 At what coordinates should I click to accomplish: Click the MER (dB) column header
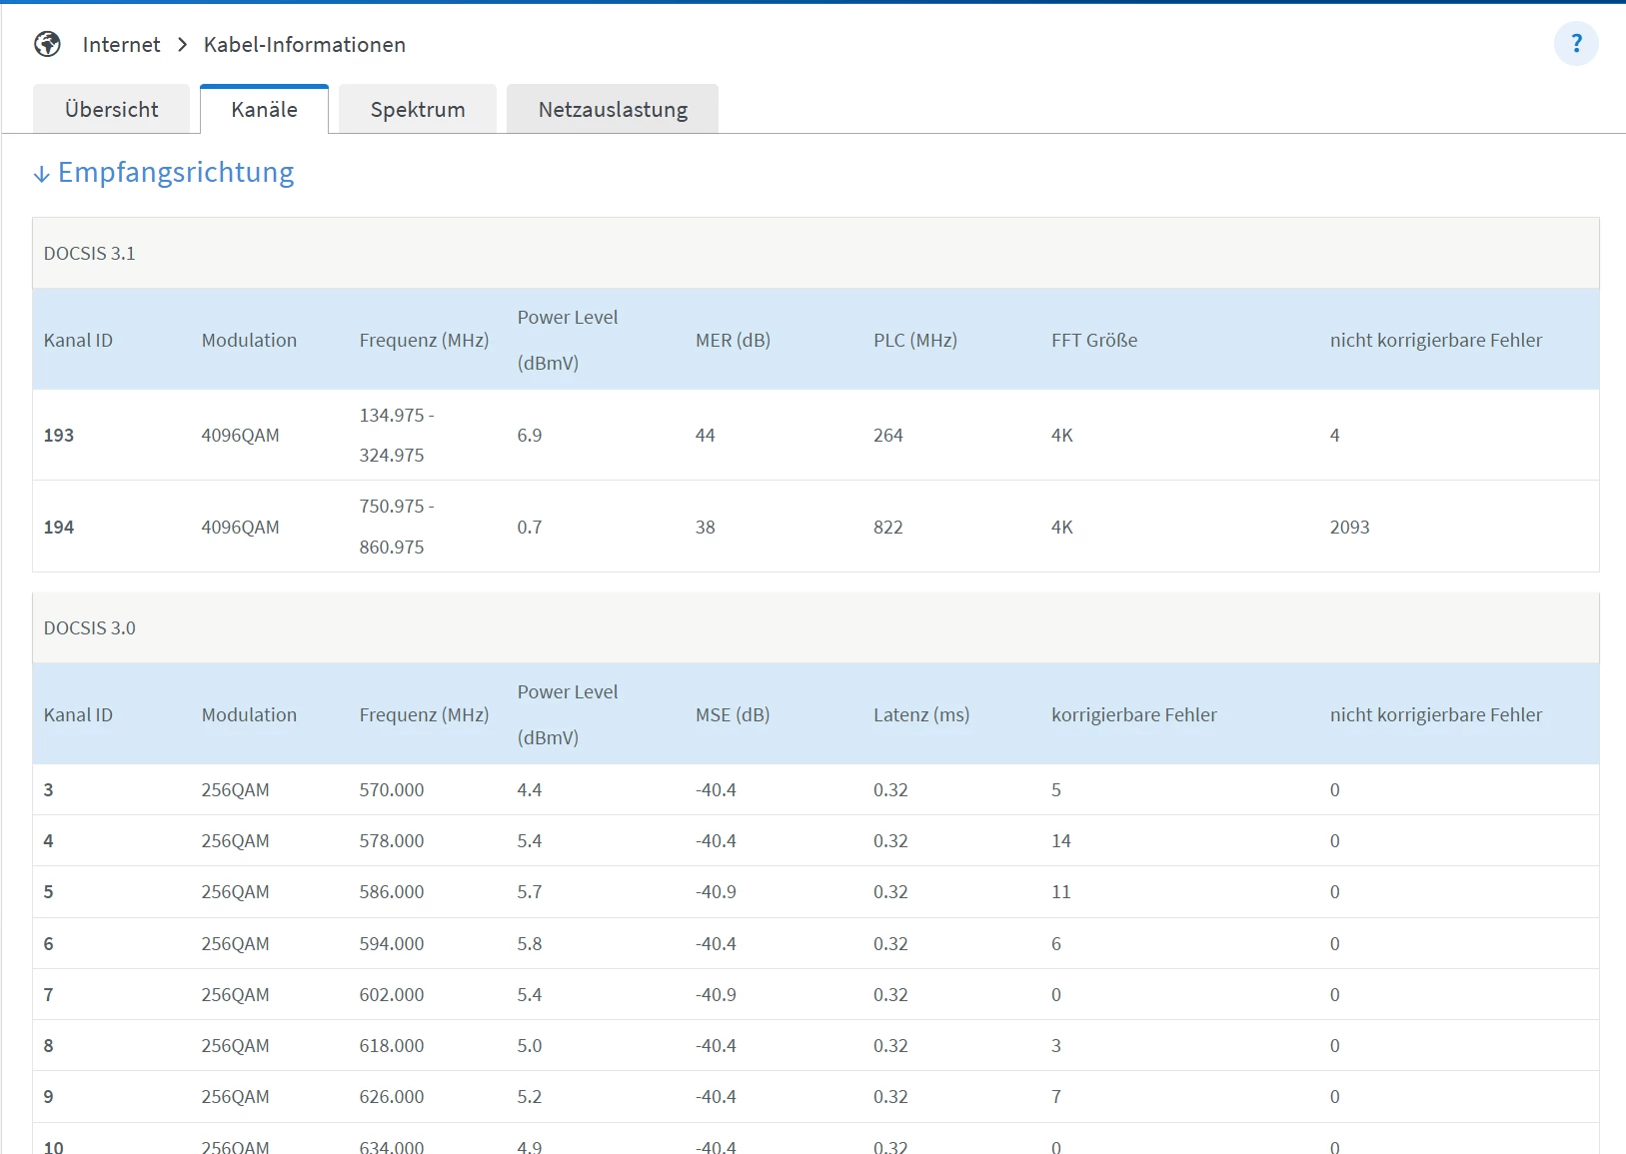point(733,341)
